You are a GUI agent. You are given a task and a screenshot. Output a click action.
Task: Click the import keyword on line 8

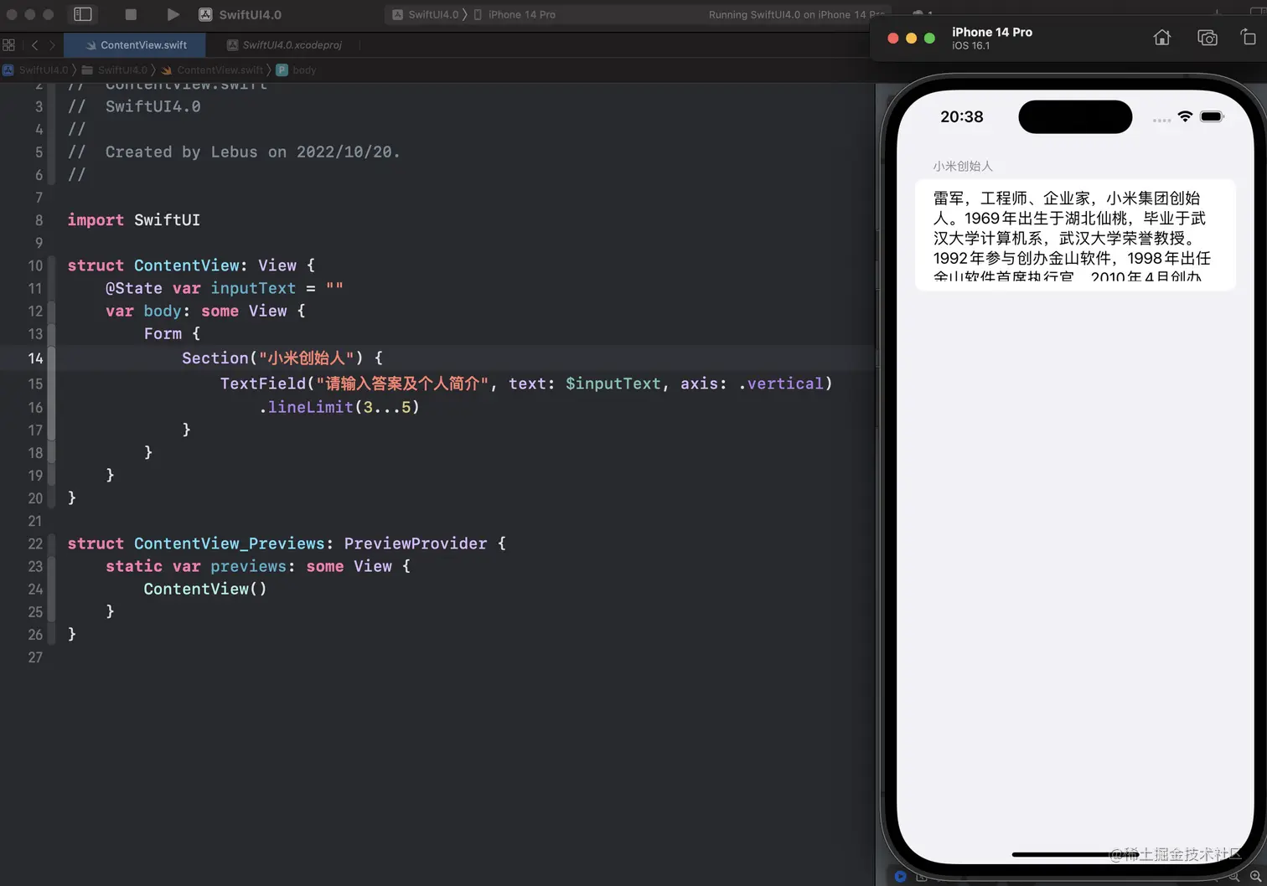click(96, 219)
